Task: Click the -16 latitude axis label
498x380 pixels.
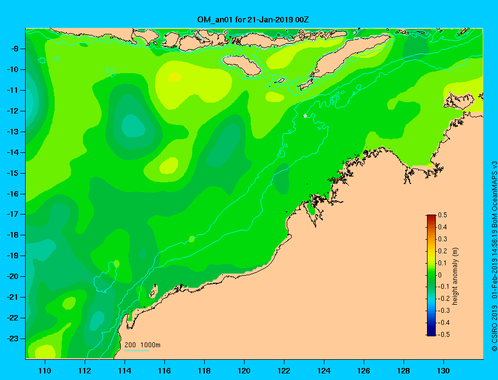Action: coord(13,194)
